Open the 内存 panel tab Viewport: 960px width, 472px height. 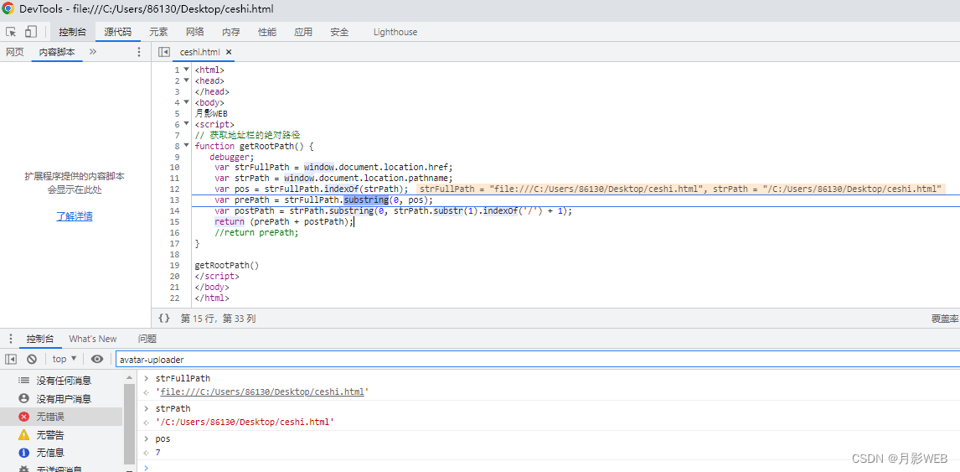click(x=231, y=32)
